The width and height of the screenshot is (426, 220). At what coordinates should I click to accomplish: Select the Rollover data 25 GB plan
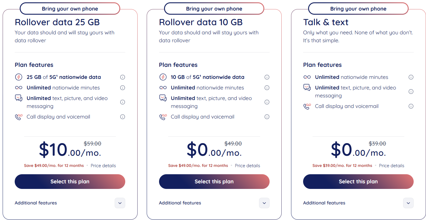click(70, 182)
